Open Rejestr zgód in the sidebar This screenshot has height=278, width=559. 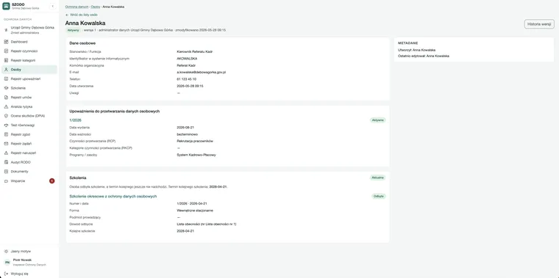point(29,134)
